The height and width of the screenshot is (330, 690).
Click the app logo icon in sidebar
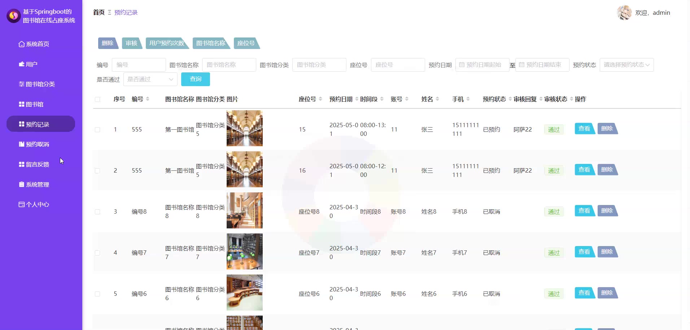click(x=14, y=16)
